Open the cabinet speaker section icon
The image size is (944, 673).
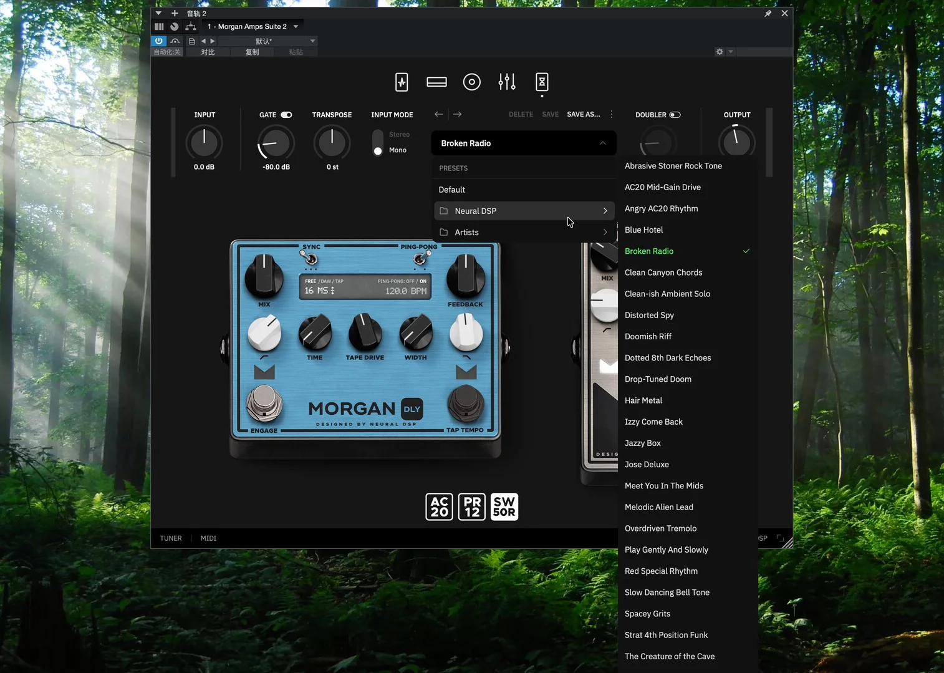(471, 82)
